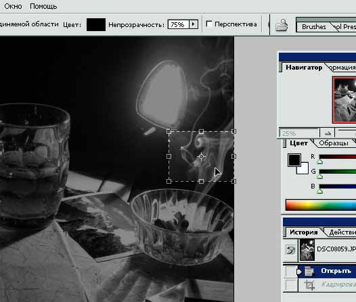Click the file browser folder icon
The width and height of the screenshot is (356, 302).
coord(282,25)
